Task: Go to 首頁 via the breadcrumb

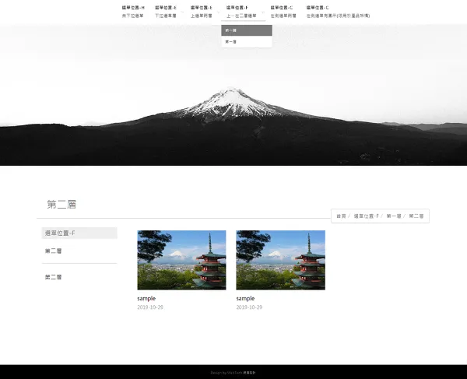Action: coord(341,216)
